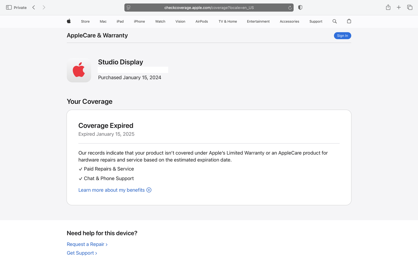
Task: Open the search magnifier icon
Action: 334,21
